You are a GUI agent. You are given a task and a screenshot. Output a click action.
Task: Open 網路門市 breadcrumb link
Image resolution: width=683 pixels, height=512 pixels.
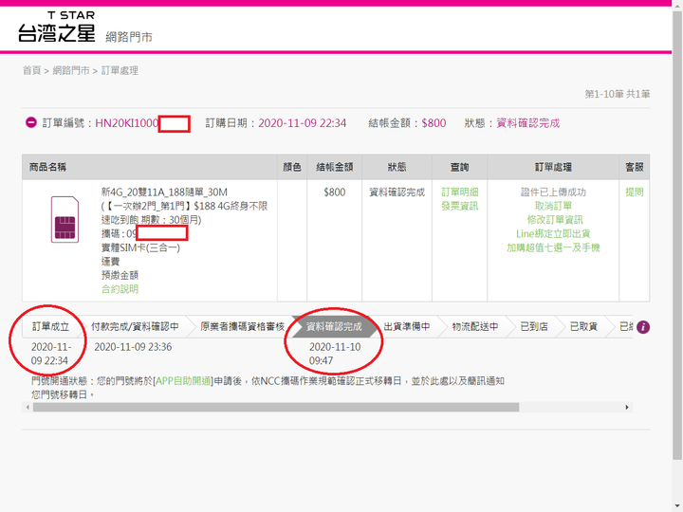tap(71, 70)
